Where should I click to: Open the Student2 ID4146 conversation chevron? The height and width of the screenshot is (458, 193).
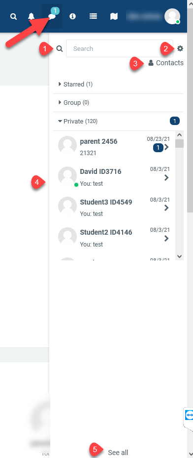click(x=166, y=239)
